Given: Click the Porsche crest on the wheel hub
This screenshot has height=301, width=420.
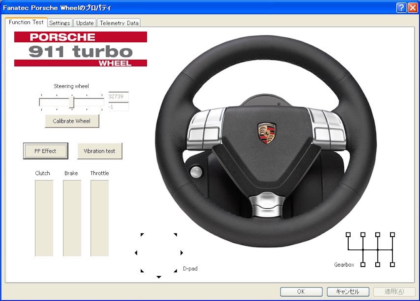Looking at the screenshot, I should click(x=267, y=133).
